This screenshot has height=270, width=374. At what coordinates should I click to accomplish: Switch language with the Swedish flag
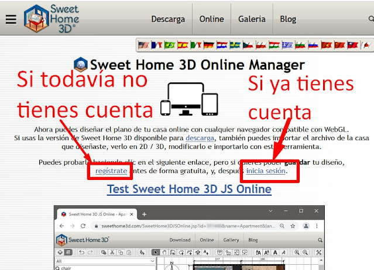[x=235, y=45]
